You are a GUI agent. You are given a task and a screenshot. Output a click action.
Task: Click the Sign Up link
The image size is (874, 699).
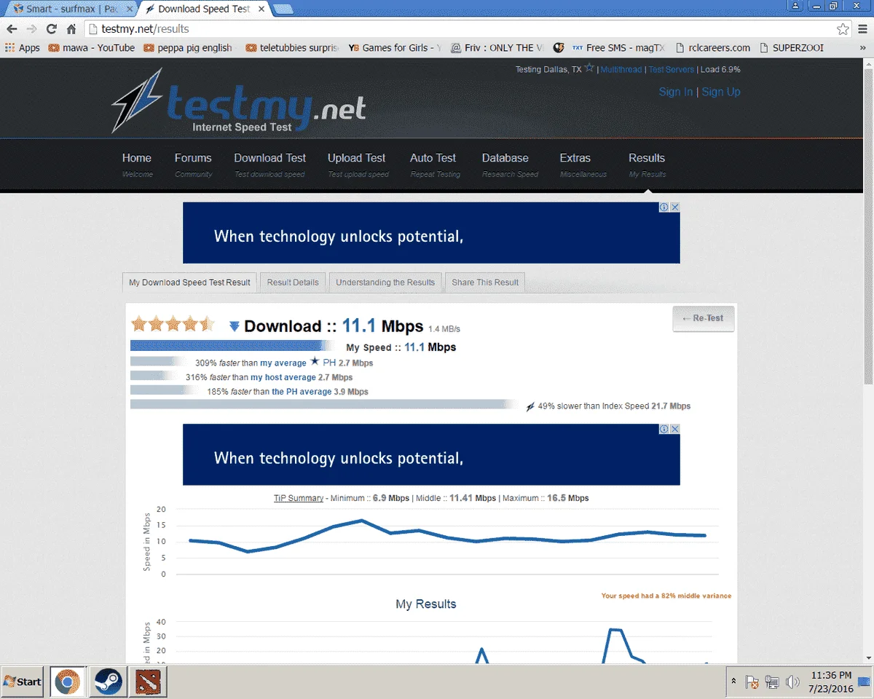[x=721, y=92]
